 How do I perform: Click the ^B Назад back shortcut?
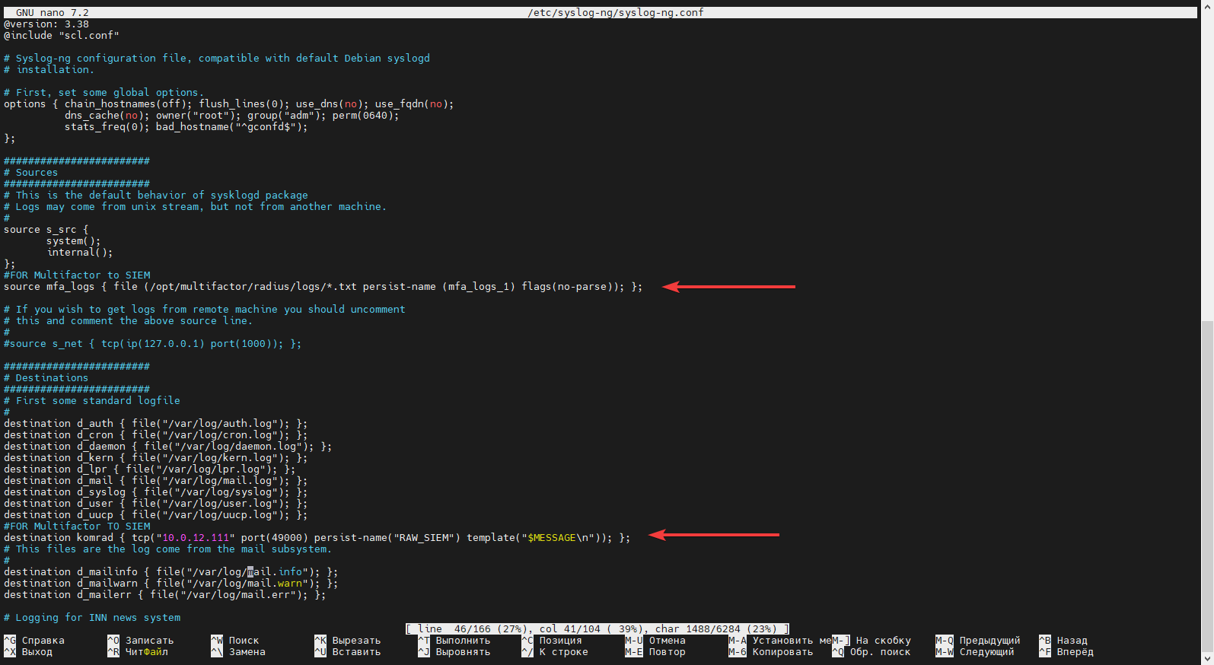point(1063,641)
